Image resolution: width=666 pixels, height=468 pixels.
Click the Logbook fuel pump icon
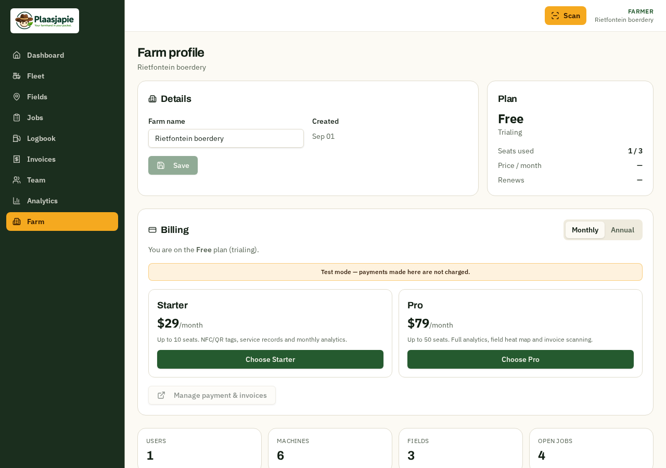pos(17,138)
